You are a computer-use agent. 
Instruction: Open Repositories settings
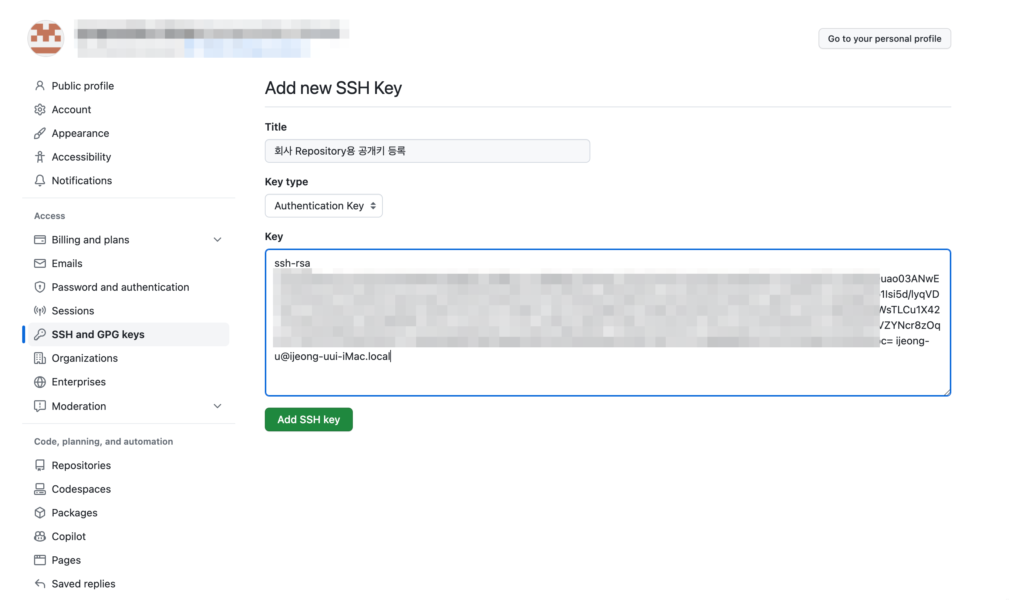[129, 465]
